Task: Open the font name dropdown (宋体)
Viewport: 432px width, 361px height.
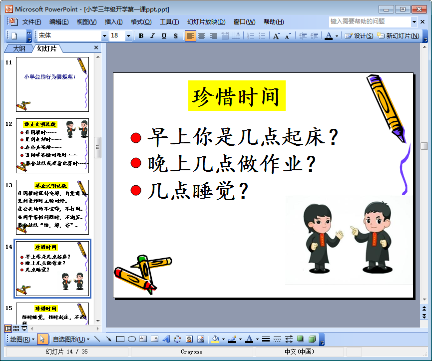Action: click(x=104, y=36)
